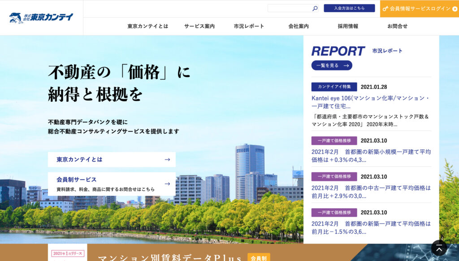Click the arrow on the 東京カンテイとは white box
This screenshot has height=261, width=459.
167,159
